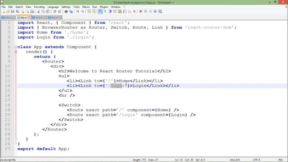Image resolution: width=288 pixels, height=162 pixels.
Task: Click the 'length : 773' status text
Action: tap(139, 160)
